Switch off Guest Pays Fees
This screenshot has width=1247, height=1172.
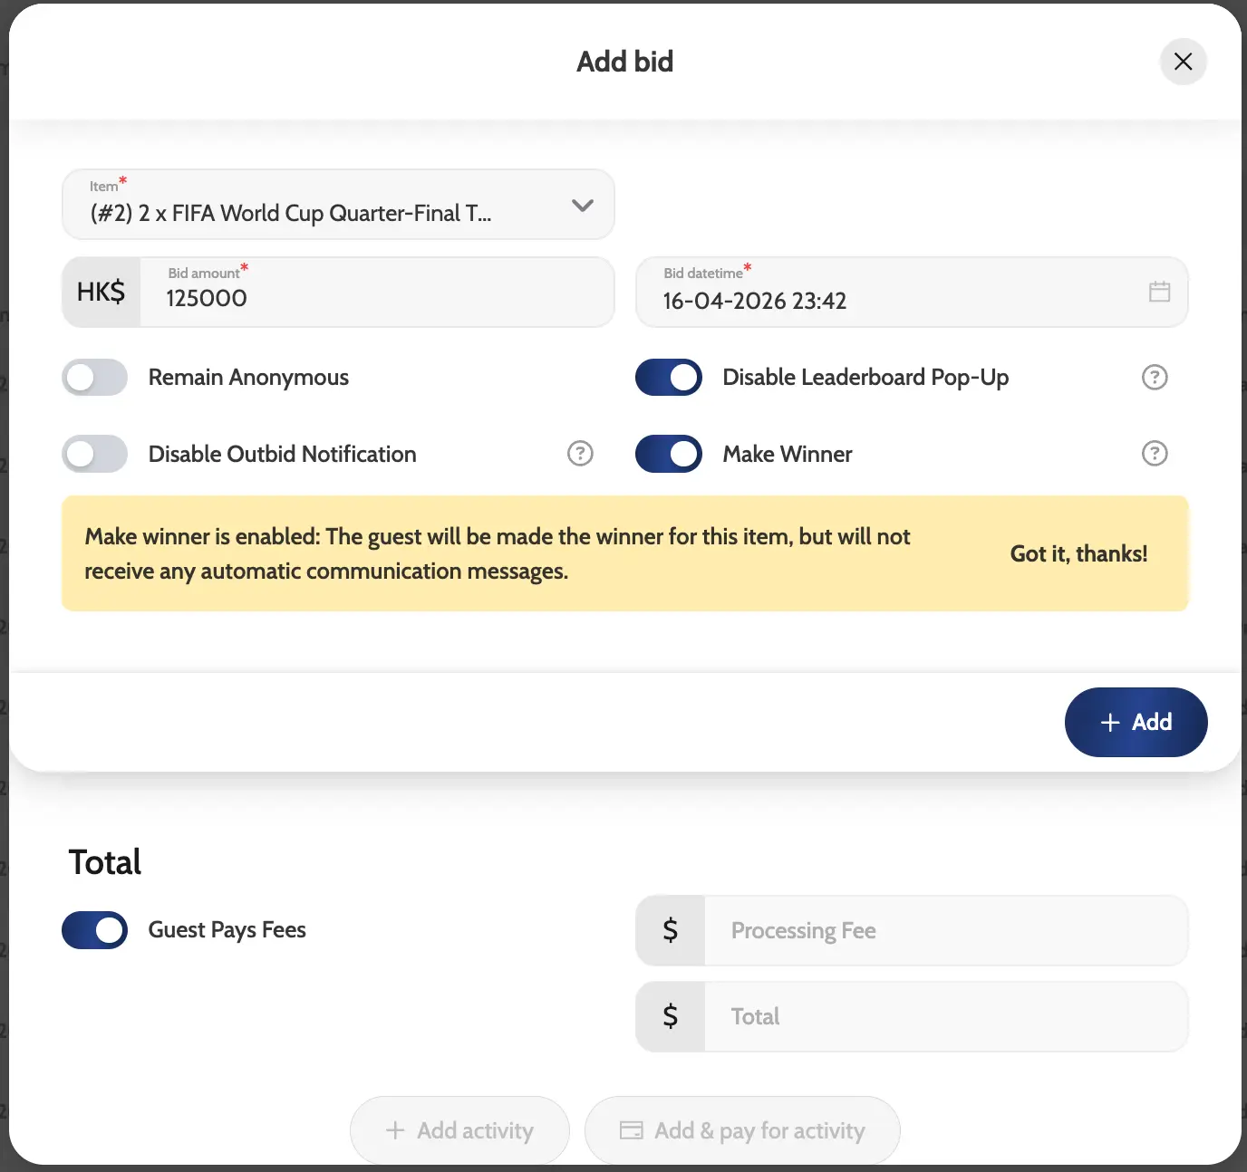(95, 930)
